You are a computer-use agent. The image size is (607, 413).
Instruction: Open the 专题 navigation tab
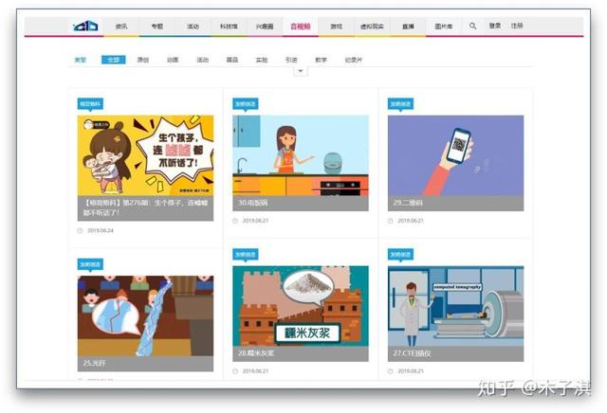[x=157, y=27]
